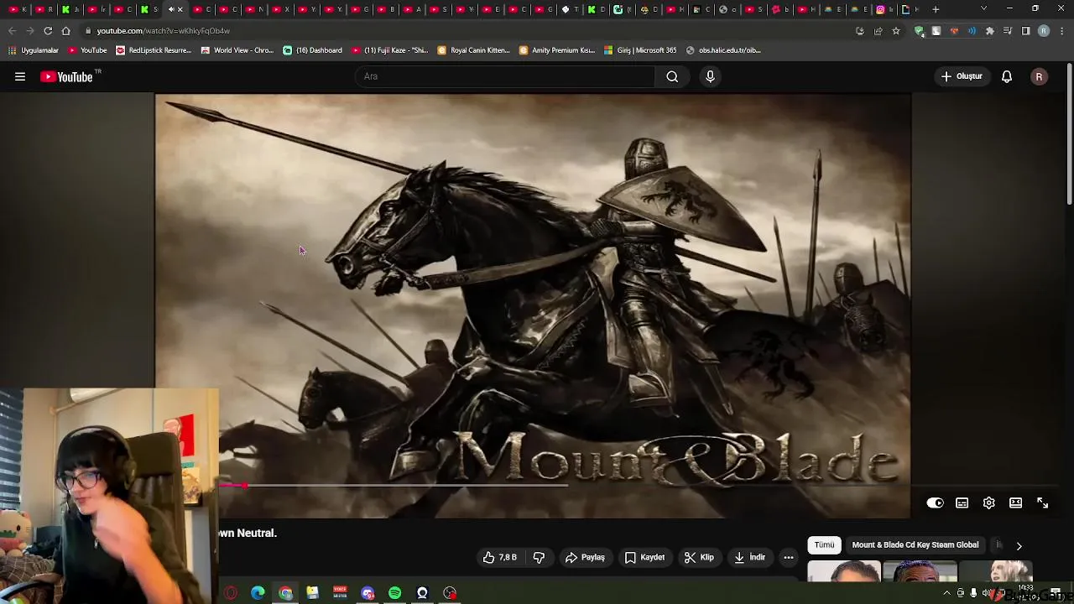Open Microsoft Edge from the taskbar
The width and height of the screenshot is (1074, 604).
tap(258, 593)
